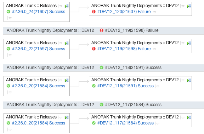204x134 pixels.
Task: Click run icon in DEV12_117(21584) deployment box
Action: (x=189, y=117)
